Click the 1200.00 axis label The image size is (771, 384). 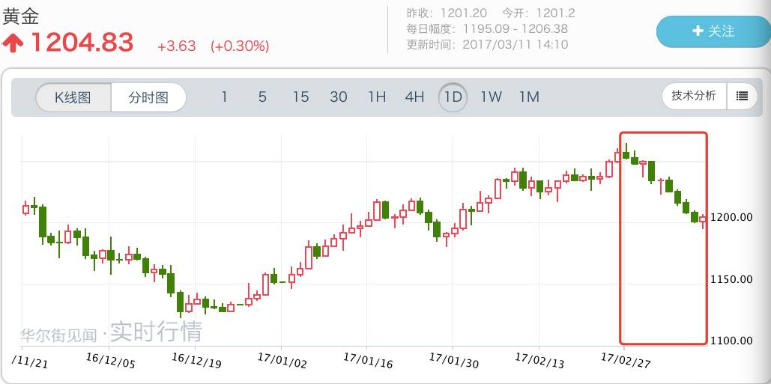(731, 217)
